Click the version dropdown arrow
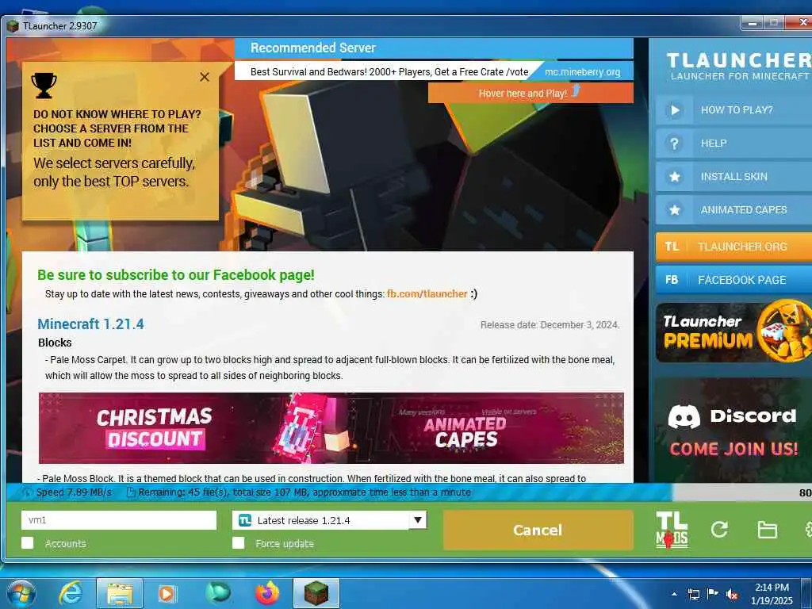This screenshot has height=609, width=812. point(417,520)
